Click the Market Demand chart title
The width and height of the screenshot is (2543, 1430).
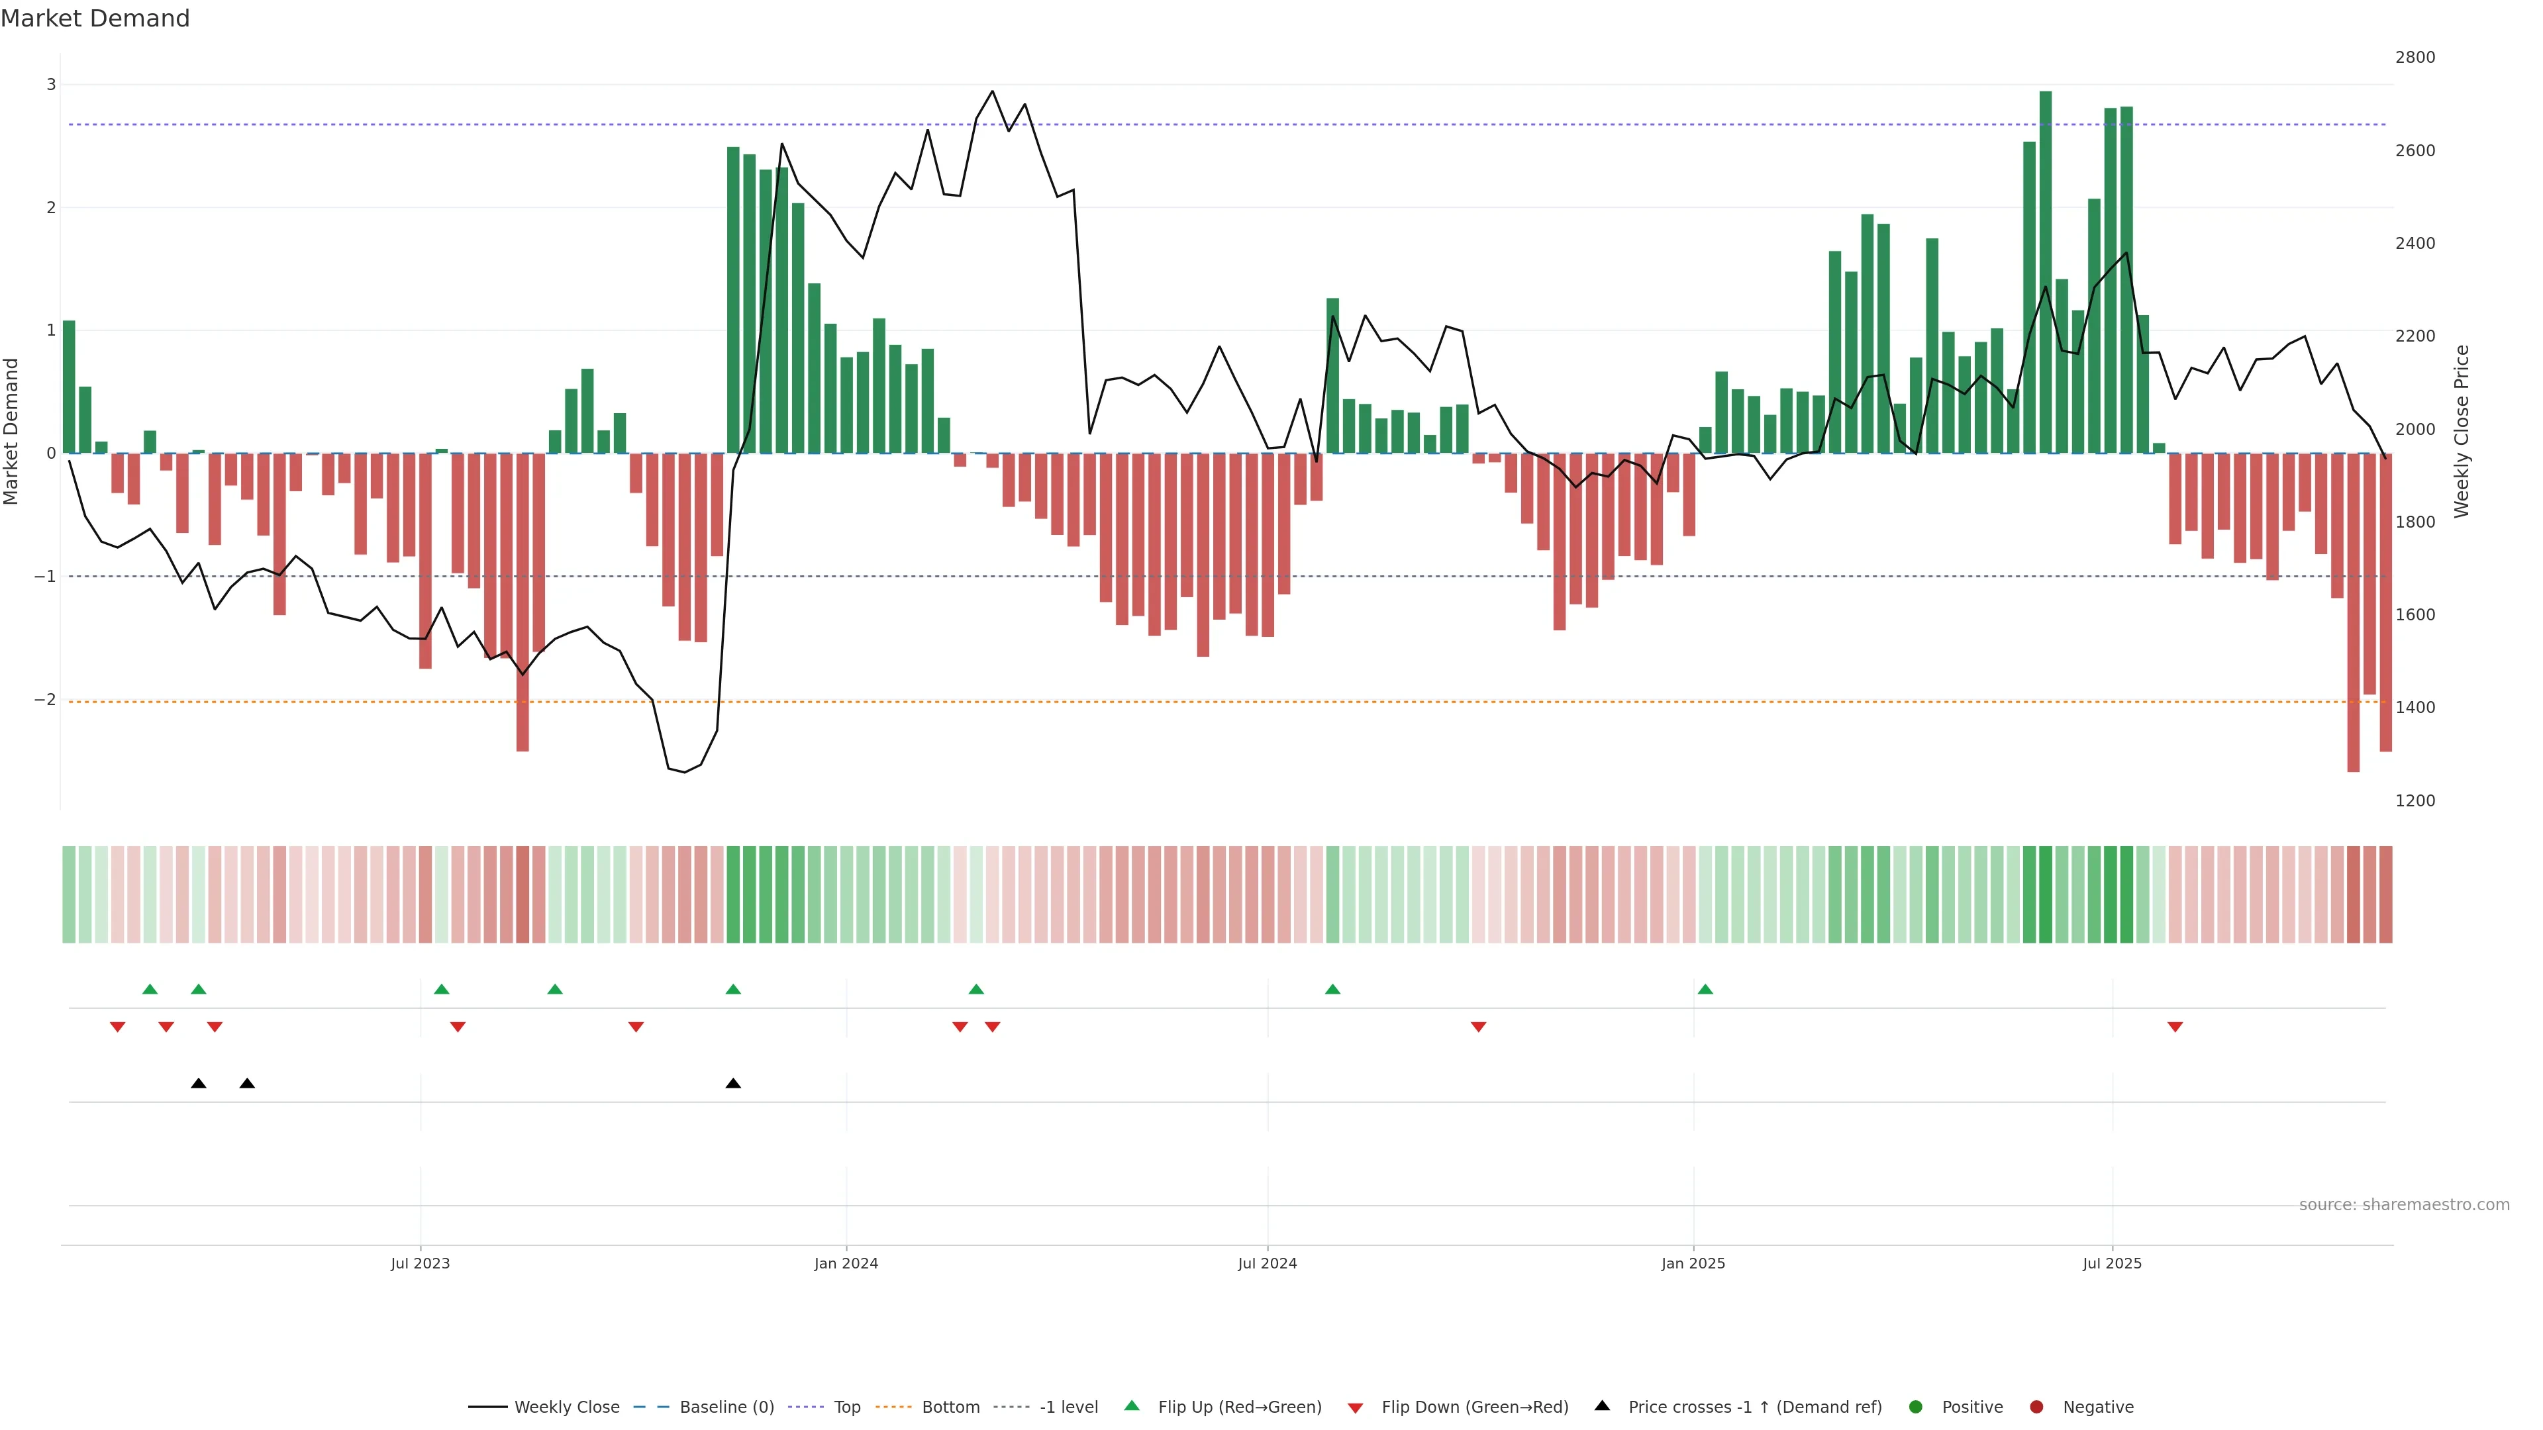click(95, 19)
